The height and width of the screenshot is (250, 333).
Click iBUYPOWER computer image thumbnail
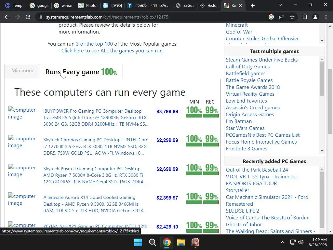22,113
